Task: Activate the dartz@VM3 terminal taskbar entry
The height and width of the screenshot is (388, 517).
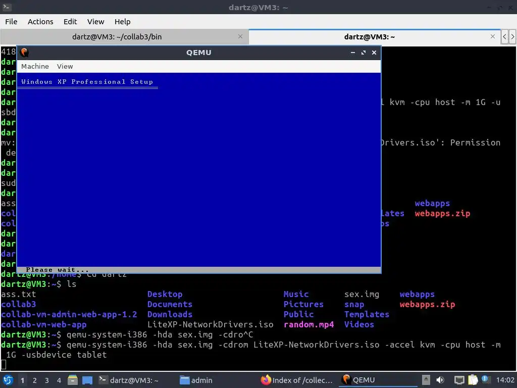Action: point(135,380)
